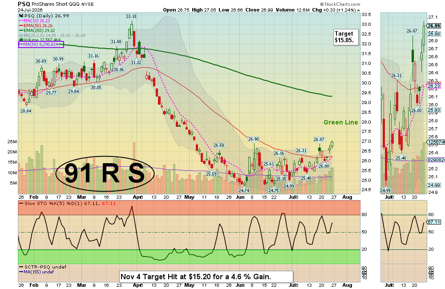Click the 33.5 price axis value
This screenshot has width=445, height=289.
(x=366, y=15)
